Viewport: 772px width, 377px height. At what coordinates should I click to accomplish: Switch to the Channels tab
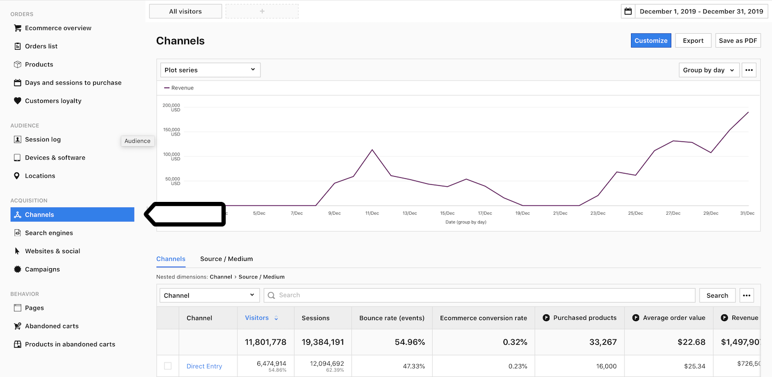(x=171, y=259)
